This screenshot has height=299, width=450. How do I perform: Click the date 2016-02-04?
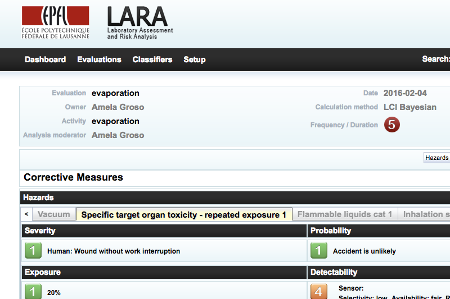(405, 93)
